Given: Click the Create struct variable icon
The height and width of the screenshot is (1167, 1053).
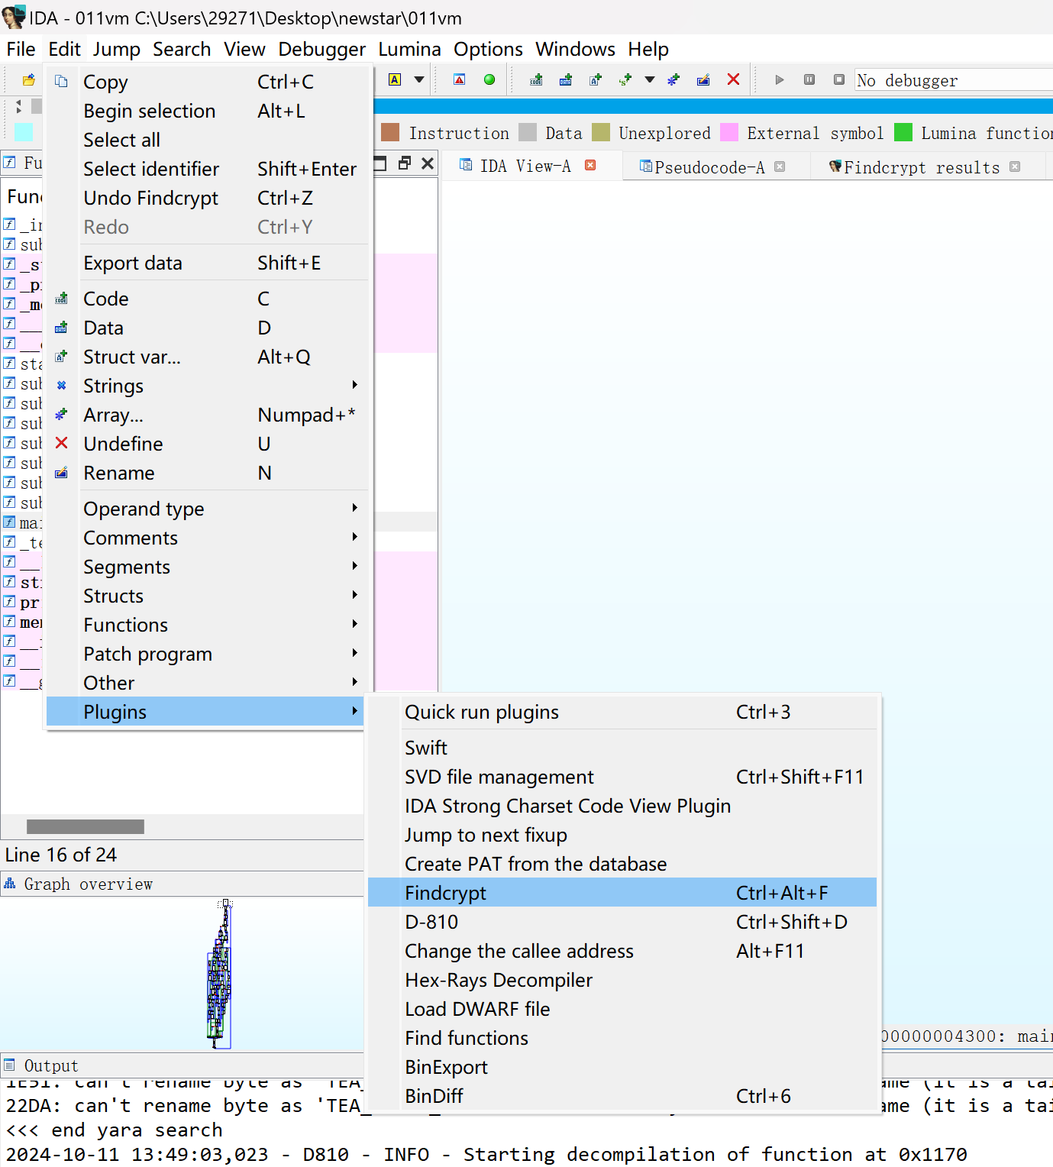Looking at the screenshot, I should [x=596, y=79].
